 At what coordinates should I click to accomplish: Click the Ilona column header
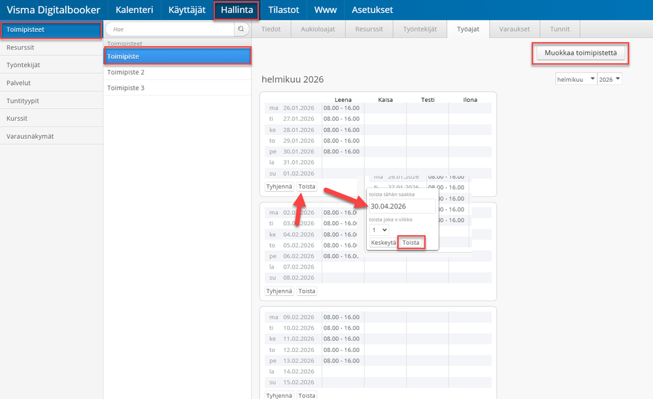(470, 100)
